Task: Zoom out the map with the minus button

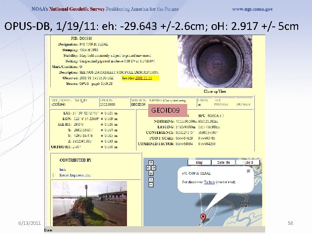Action: pyautogui.click(x=151, y=185)
